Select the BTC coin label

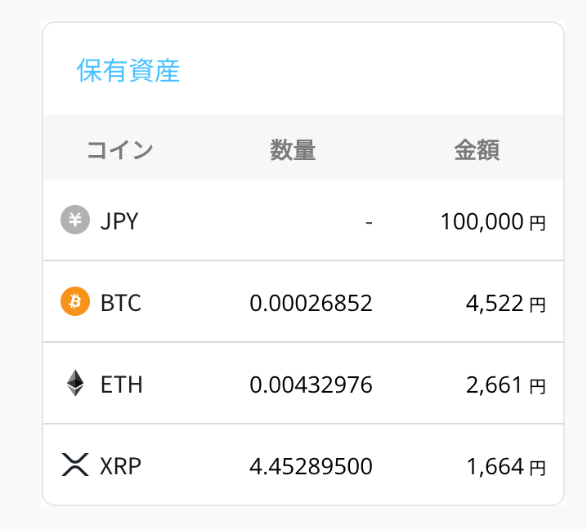tap(121, 304)
